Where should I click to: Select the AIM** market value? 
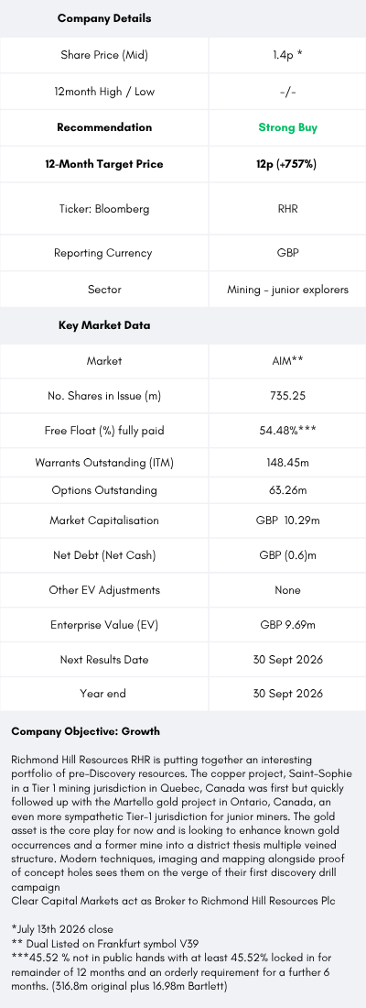pyautogui.click(x=287, y=361)
